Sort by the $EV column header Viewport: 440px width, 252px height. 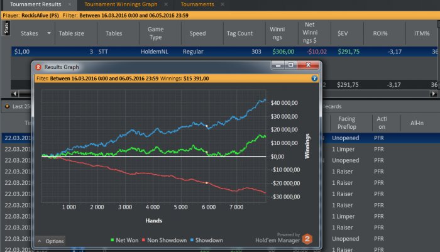343,33
